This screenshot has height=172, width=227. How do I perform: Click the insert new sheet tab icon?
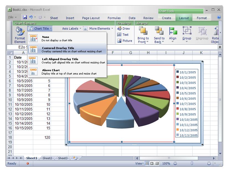click(x=75, y=158)
